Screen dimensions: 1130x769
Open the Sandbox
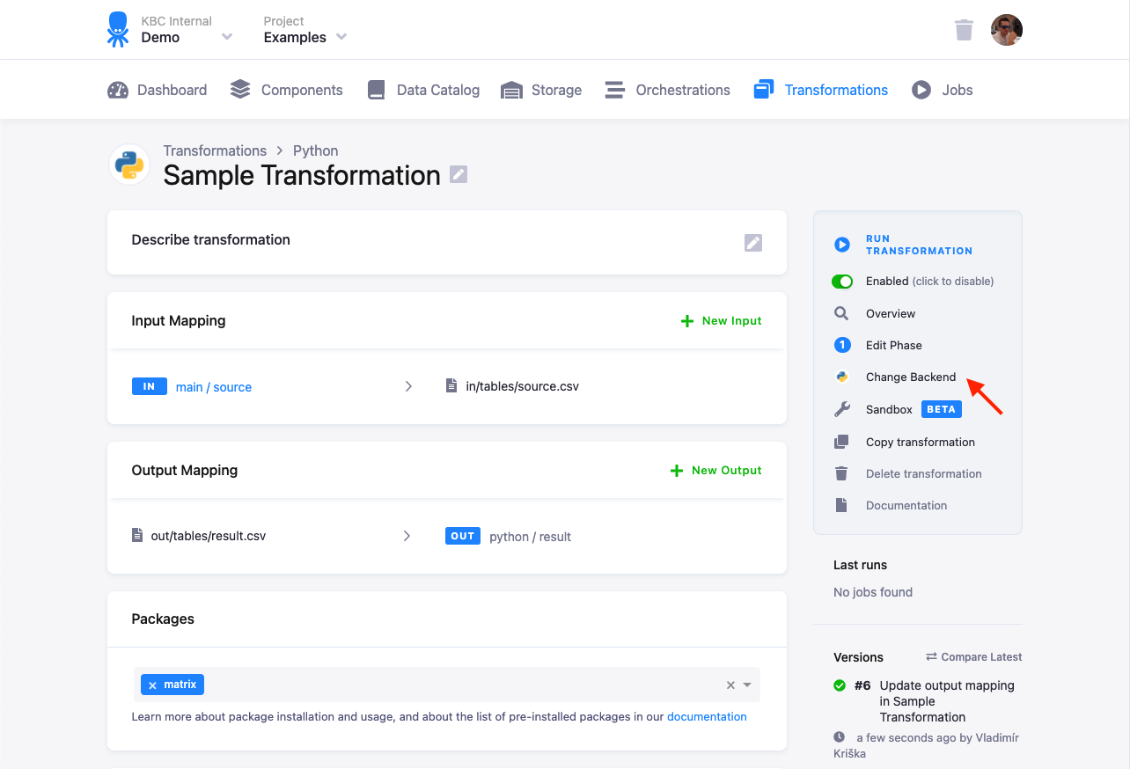[x=889, y=409]
